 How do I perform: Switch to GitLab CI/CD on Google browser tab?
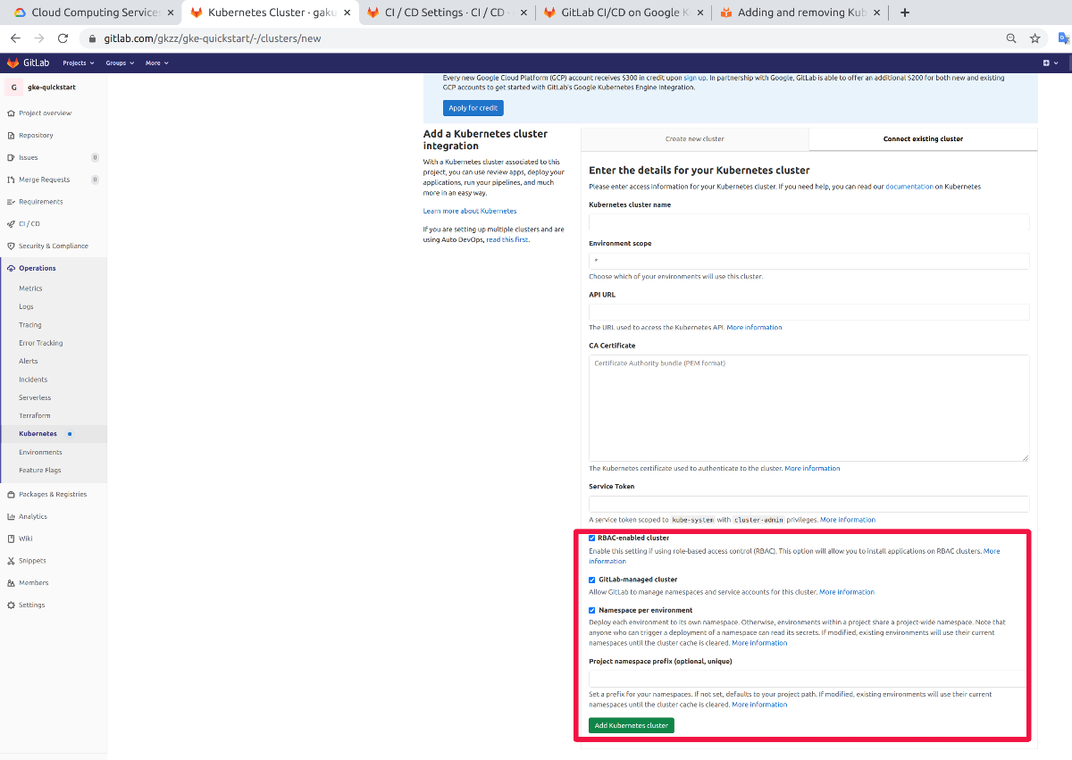(622, 13)
